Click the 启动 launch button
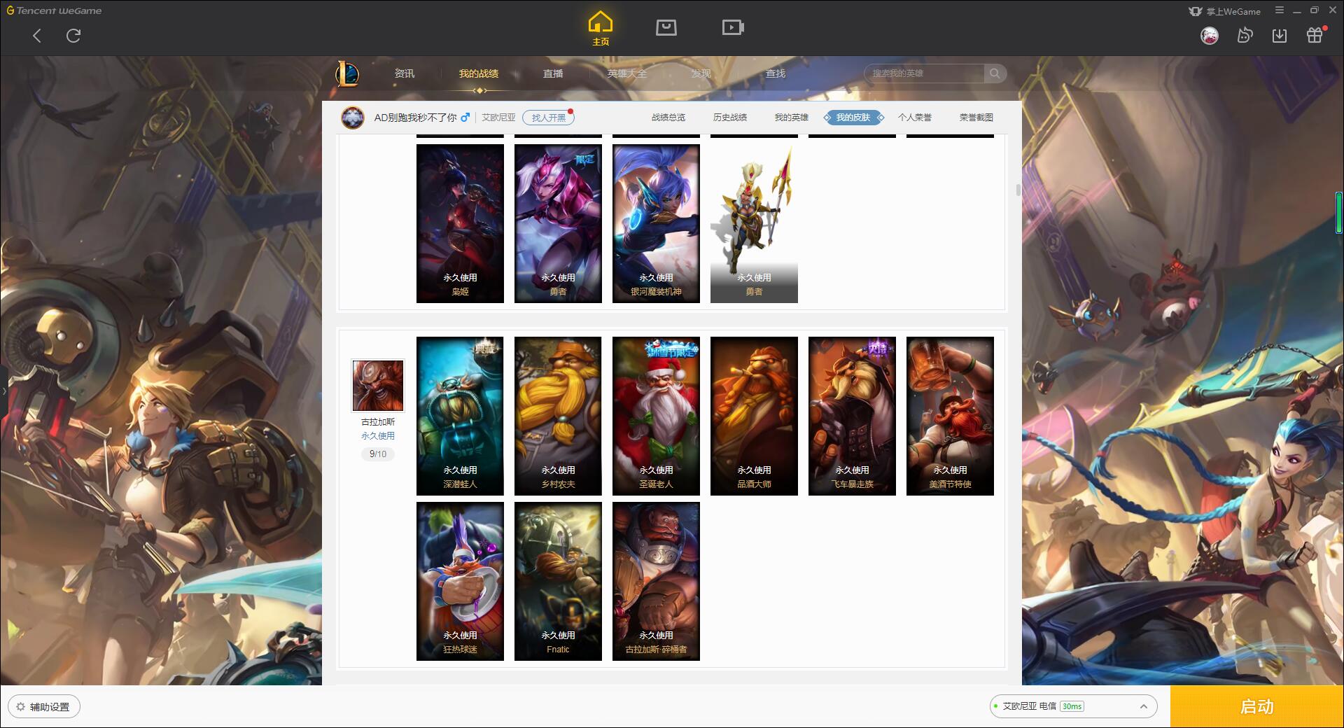Image resolution: width=1344 pixels, height=728 pixels. [1256, 706]
